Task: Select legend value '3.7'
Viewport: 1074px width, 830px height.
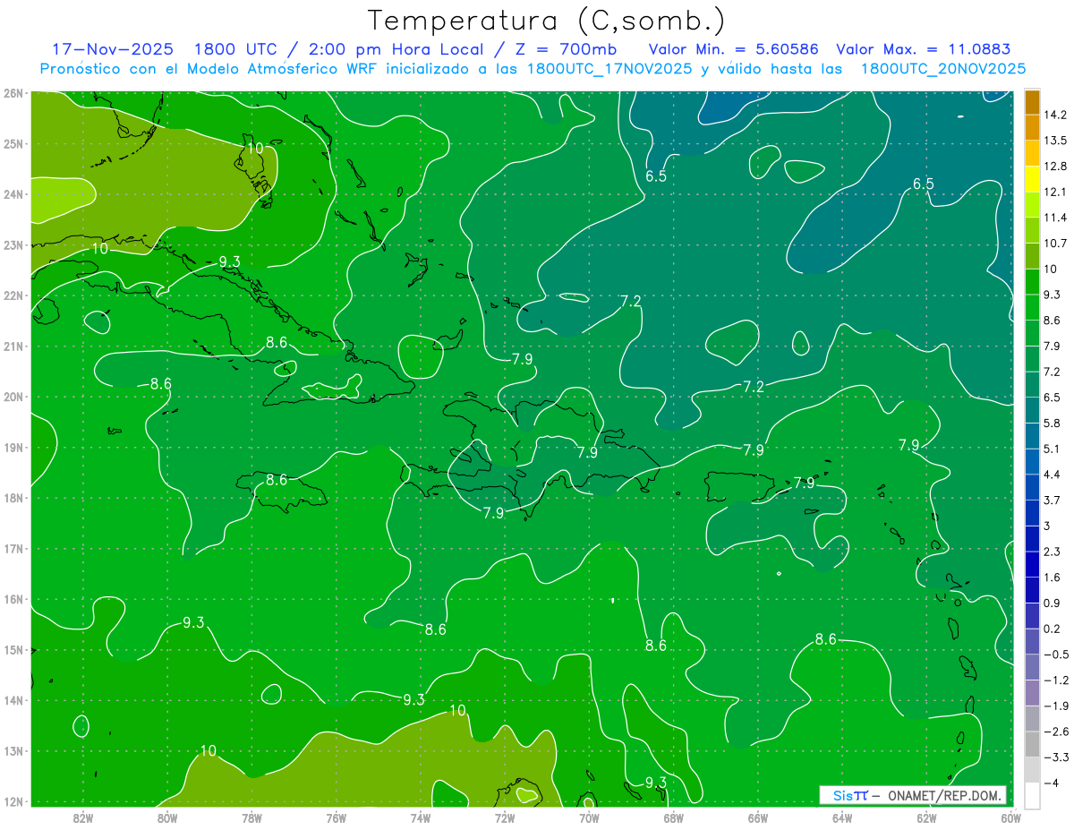Action: coord(1052,500)
